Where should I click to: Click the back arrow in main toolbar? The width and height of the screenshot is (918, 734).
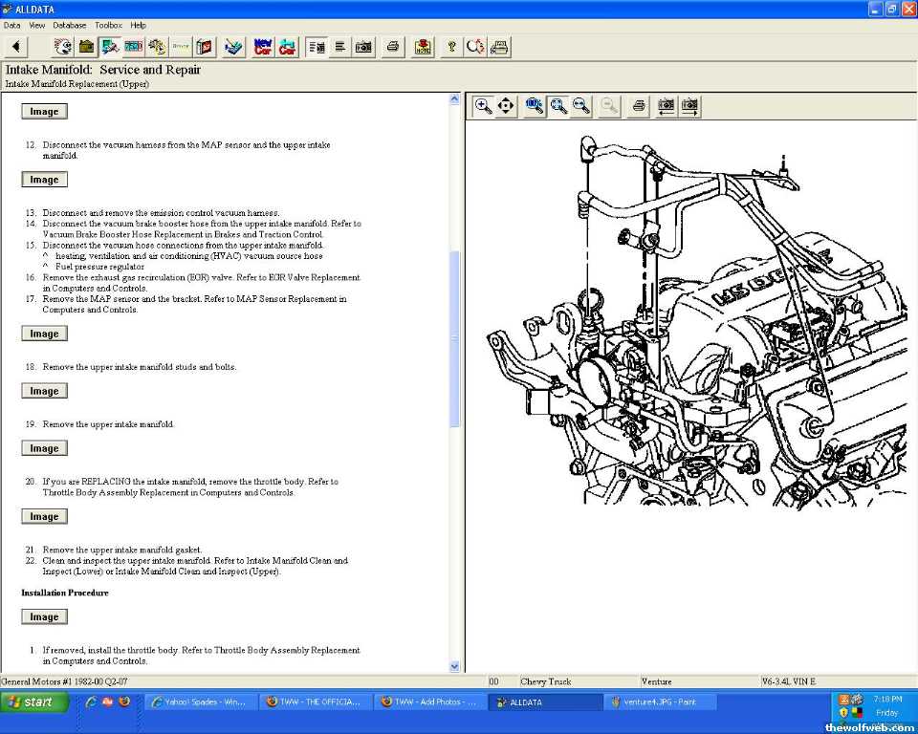[x=16, y=47]
